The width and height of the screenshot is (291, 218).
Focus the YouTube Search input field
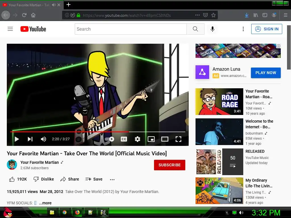click(x=131, y=29)
